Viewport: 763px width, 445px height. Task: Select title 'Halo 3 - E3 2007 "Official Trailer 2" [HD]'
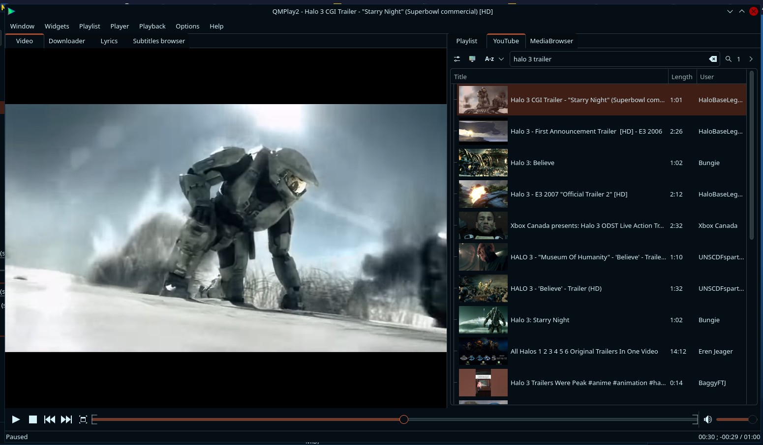(x=569, y=194)
